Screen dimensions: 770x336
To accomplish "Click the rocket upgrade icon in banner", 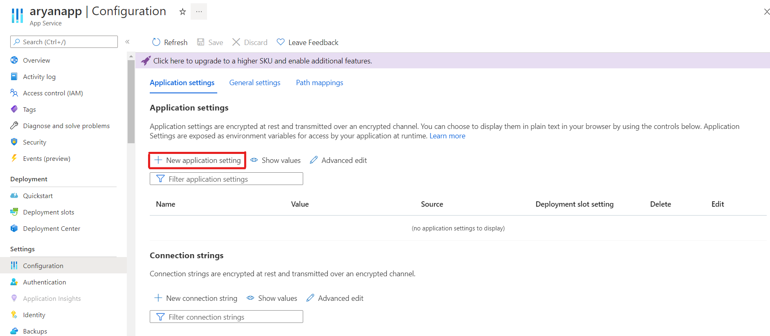I will tap(146, 61).
